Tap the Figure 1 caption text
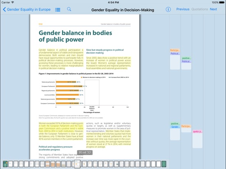The image size is (226, 169). click(76, 73)
